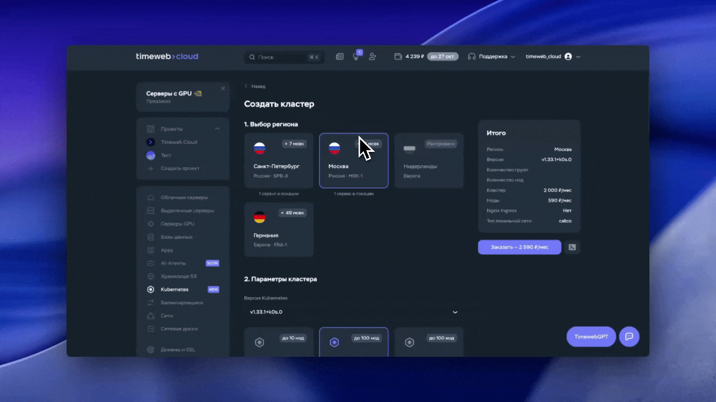The height and width of the screenshot is (402, 716).
Task: Click the plus icon for Создать проект
Action: 150,168
